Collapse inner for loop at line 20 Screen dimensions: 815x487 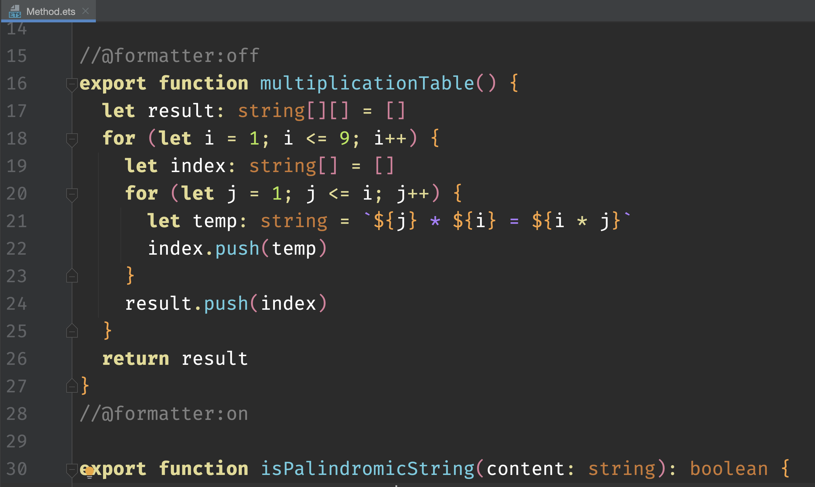pyautogui.click(x=71, y=194)
